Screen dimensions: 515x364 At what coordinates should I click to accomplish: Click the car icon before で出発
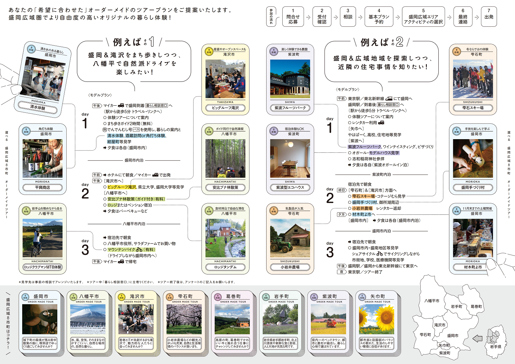(155, 175)
